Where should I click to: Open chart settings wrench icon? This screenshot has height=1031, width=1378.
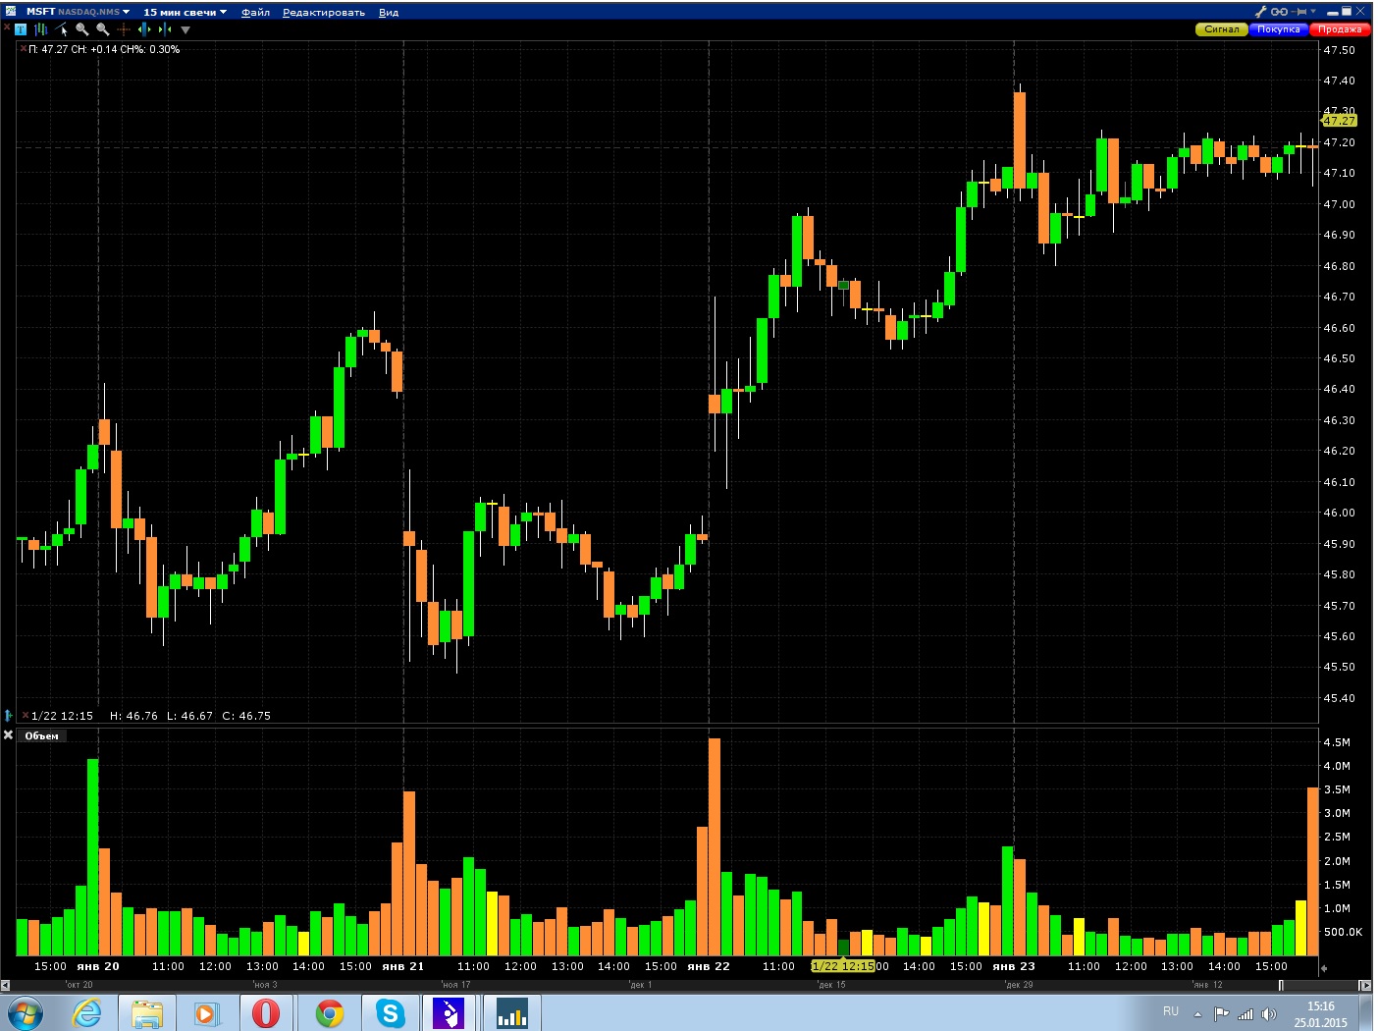click(1261, 12)
